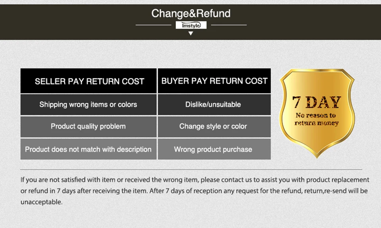Screen dimensions: 381x228
Task: Click the paragraph starting If you are not satisfied
Action: (x=195, y=191)
